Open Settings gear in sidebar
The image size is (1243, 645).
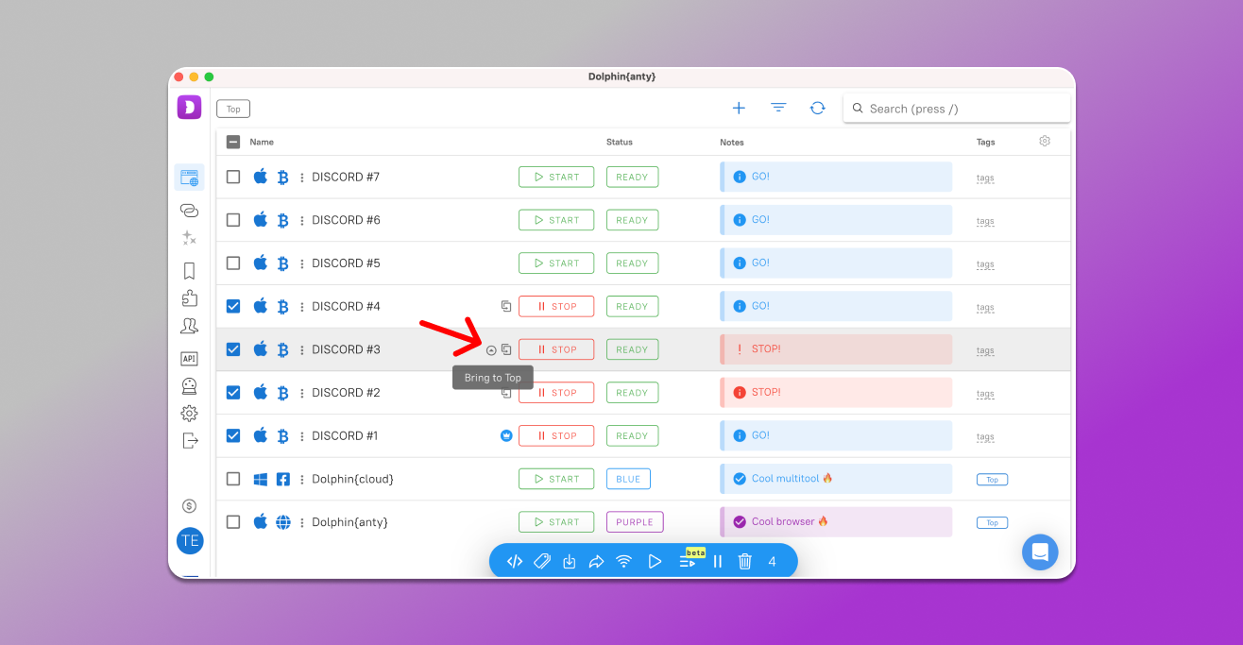point(189,414)
